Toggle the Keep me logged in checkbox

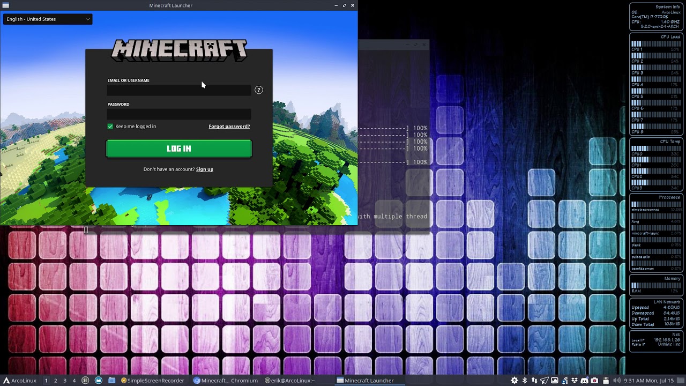click(x=110, y=127)
